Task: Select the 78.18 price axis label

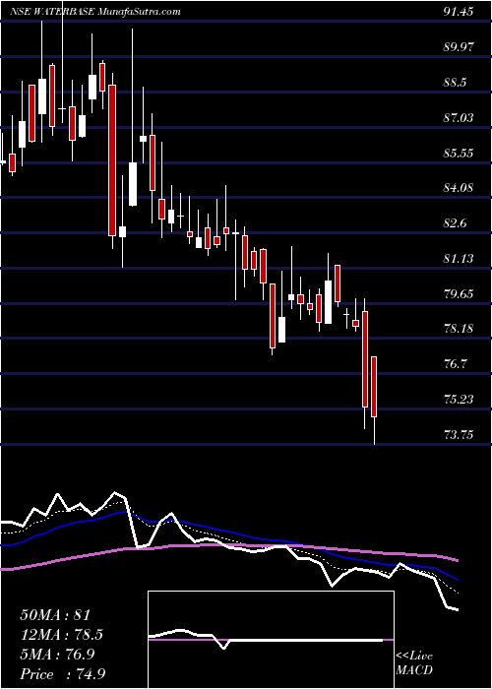Action: [459, 329]
